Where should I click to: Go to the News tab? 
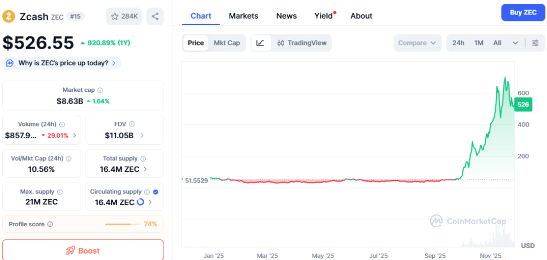286,16
